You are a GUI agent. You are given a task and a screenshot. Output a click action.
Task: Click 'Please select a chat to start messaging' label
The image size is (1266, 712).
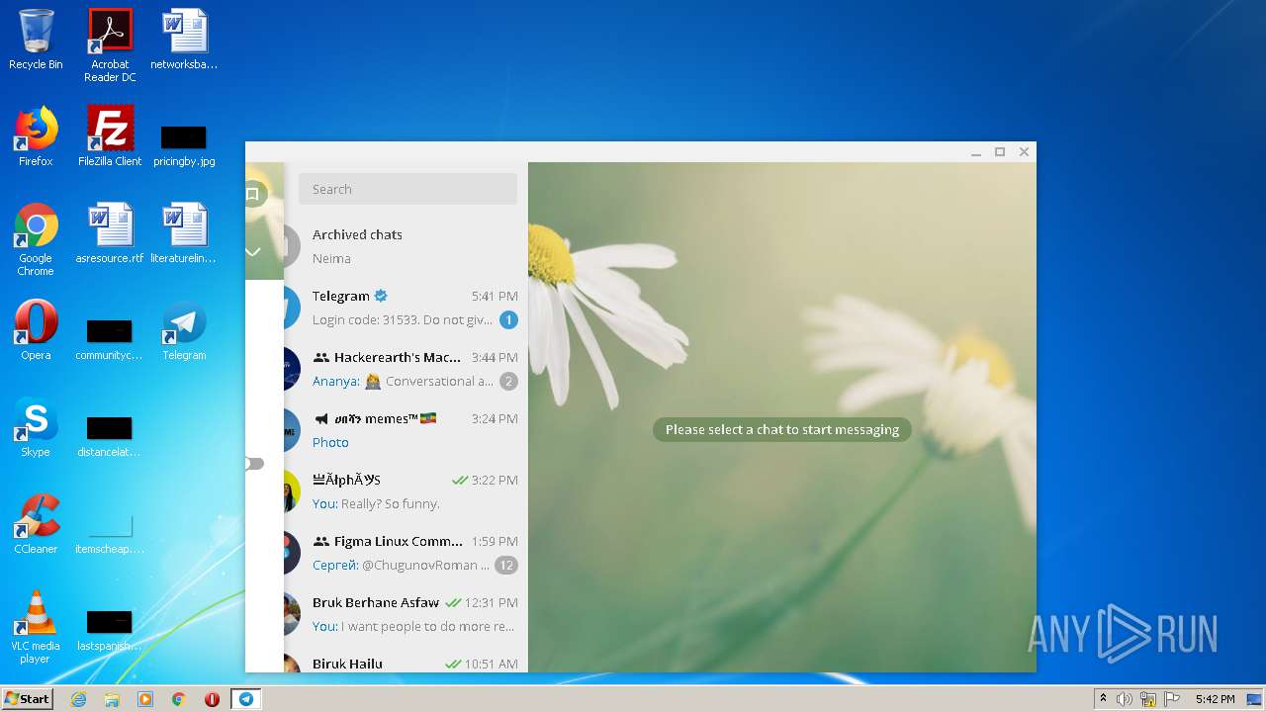[782, 429]
